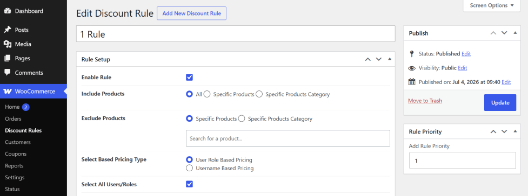Screen dimensions: 528x196
Task: Click the rule title field '1 Rule'
Action: (x=236, y=34)
